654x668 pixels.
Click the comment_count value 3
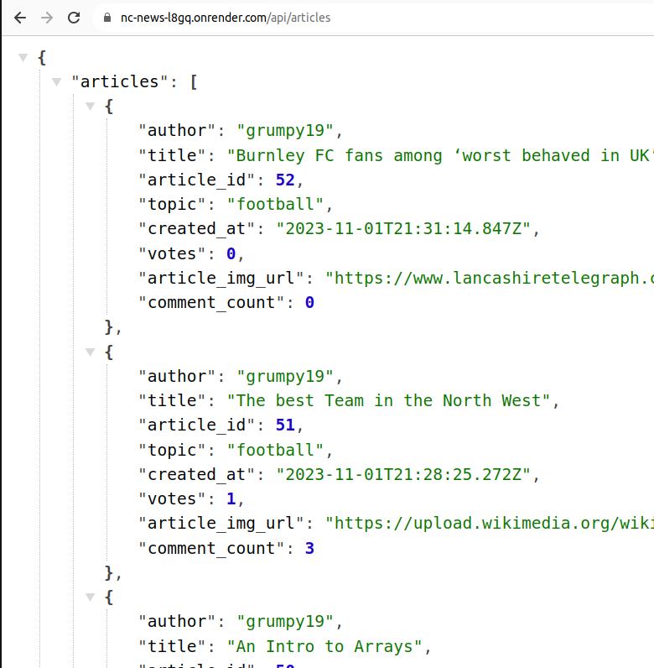pos(309,548)
